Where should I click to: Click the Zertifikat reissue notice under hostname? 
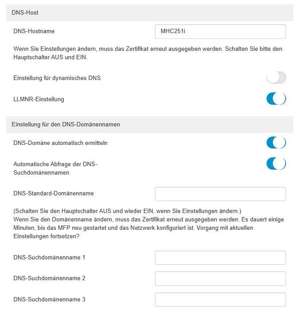click(x=148, y=53)
